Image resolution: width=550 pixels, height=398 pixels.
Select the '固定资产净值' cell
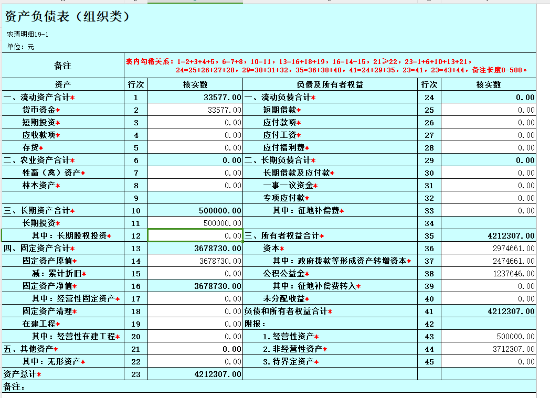[x=63, y=286]
